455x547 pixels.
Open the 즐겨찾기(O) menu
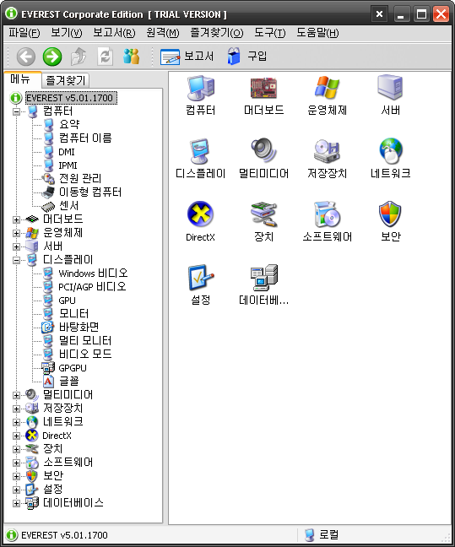216,33
